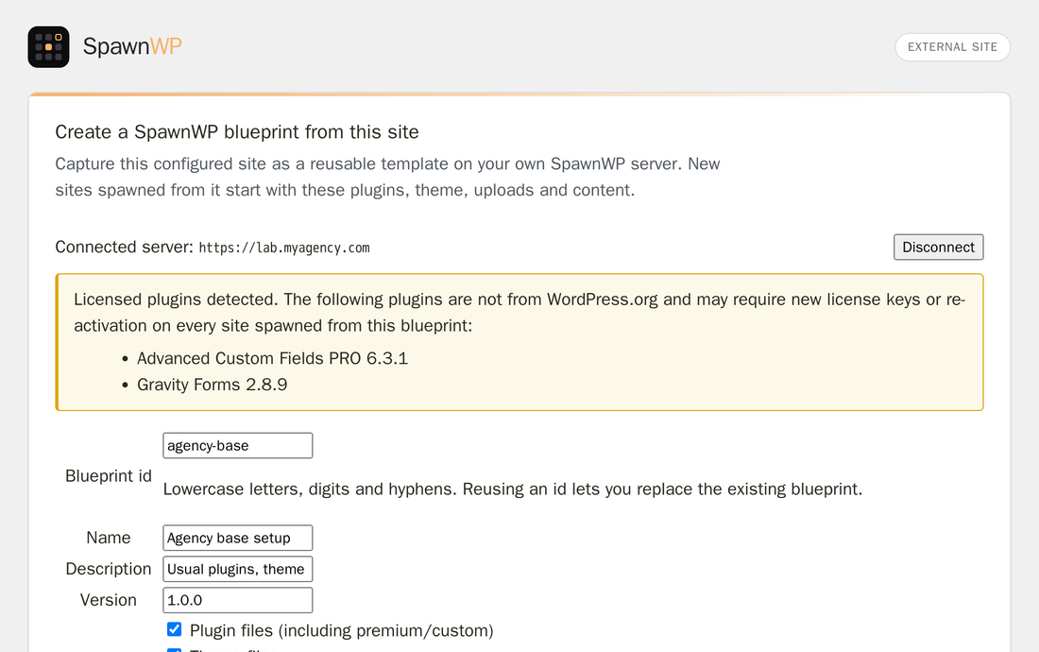
Task: Click the 'Version' label
Action: (x=109, y=600)
